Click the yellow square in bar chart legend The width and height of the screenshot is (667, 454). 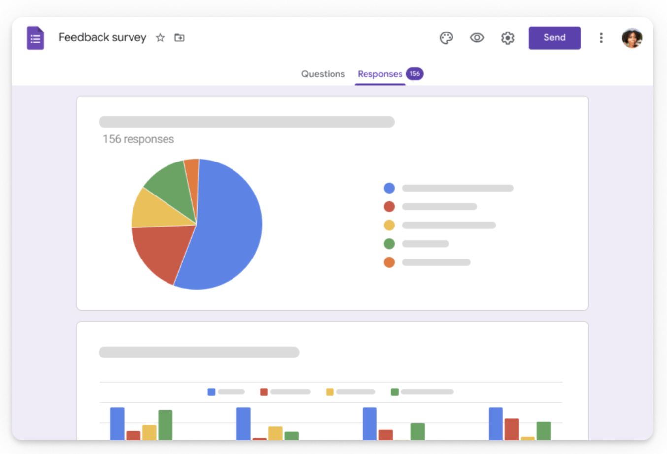tap(330, 392)
